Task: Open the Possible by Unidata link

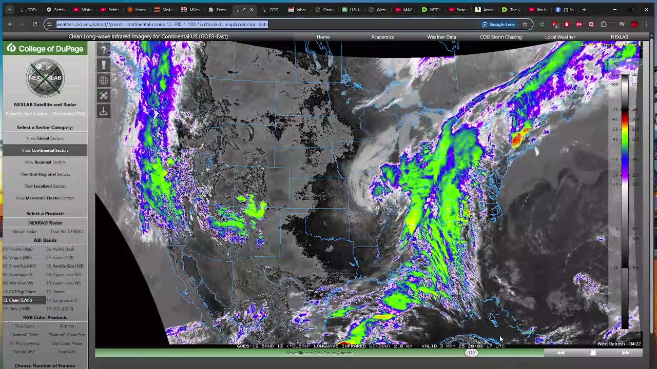Action: (x=26, y=114)
